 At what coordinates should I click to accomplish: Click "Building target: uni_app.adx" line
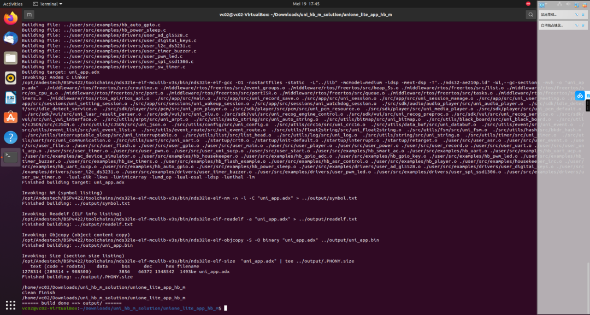61,72
